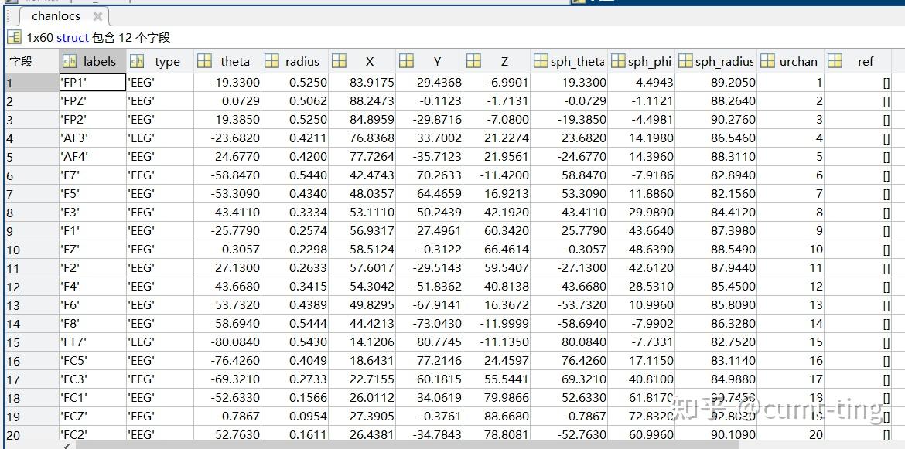Select row header 10
This screenshot has height=449, width=905.
coord(32,250)
